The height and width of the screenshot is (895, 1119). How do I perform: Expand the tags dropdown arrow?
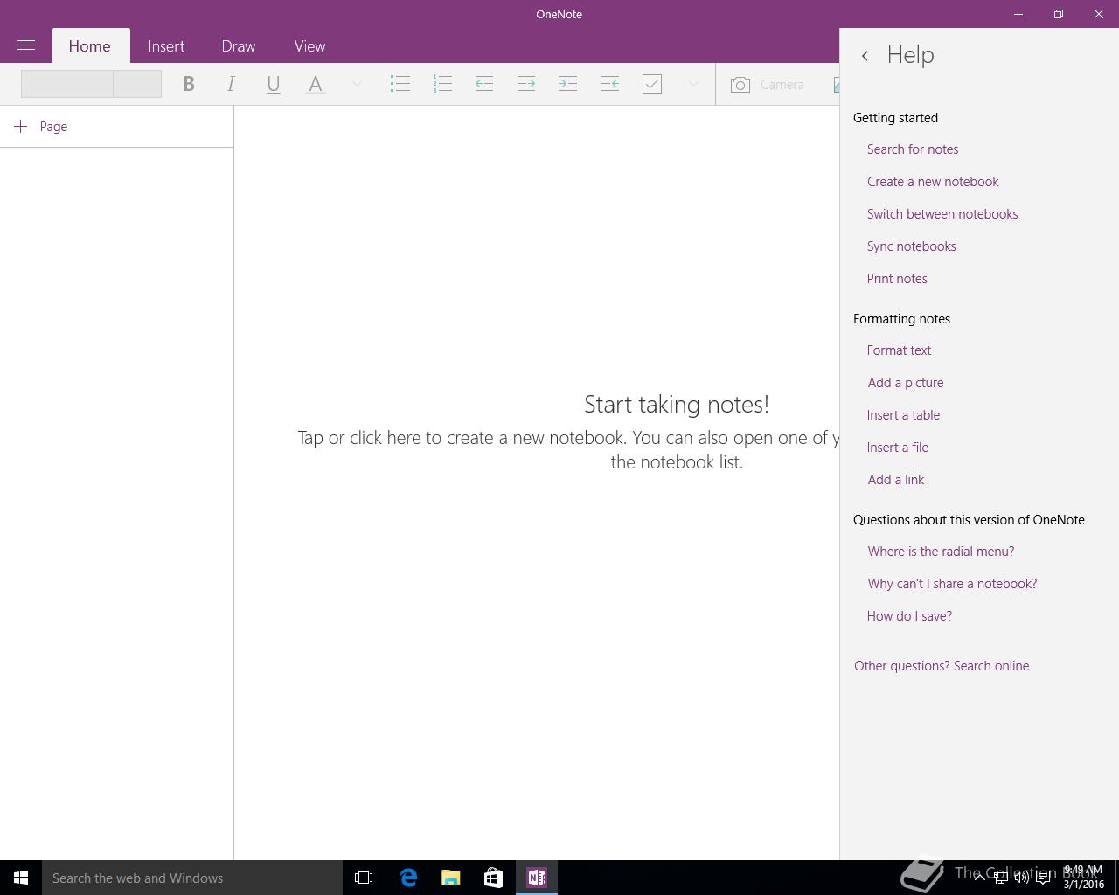tap(693, 84)
